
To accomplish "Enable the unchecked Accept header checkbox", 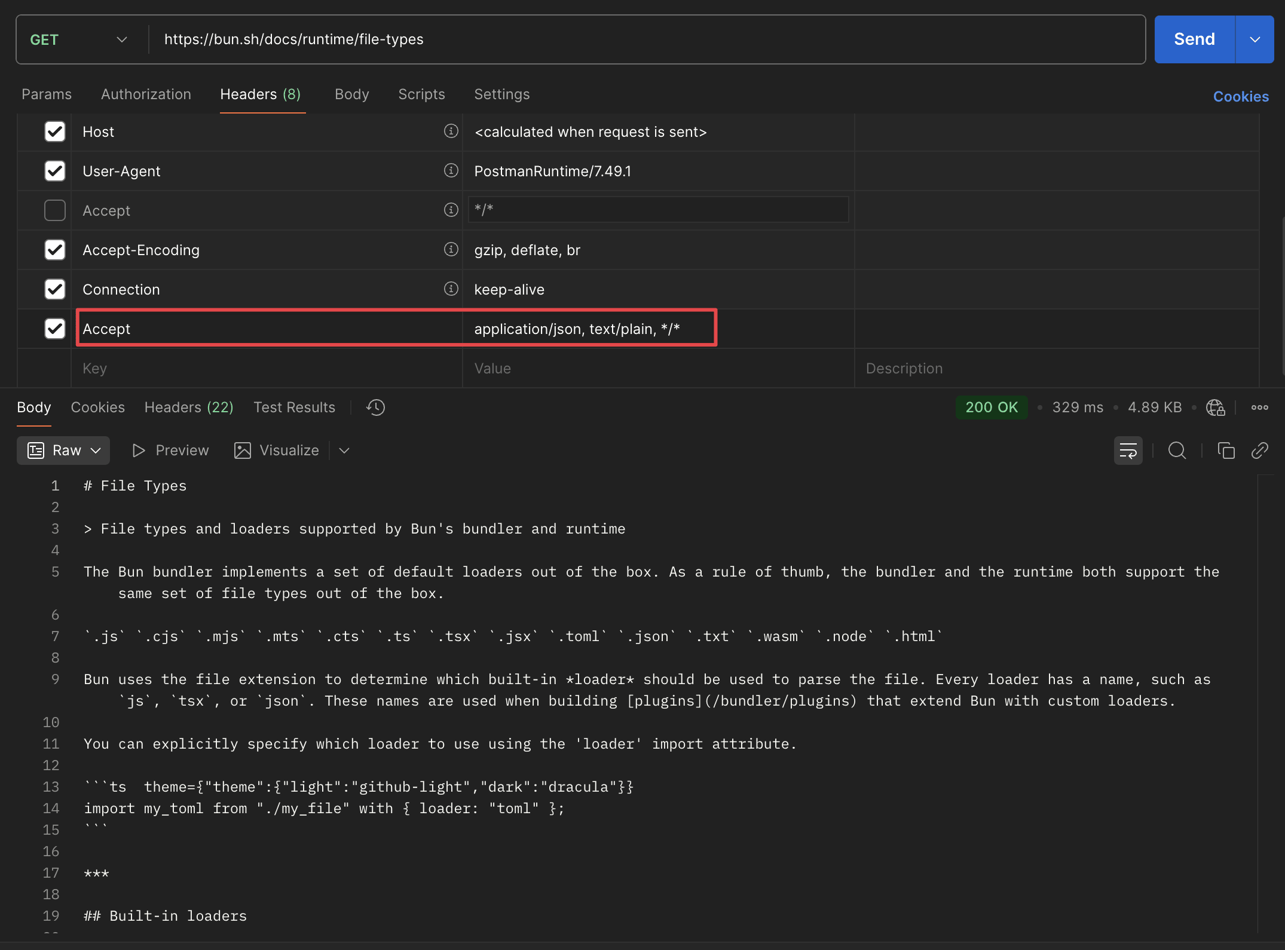I will (55, 210).
